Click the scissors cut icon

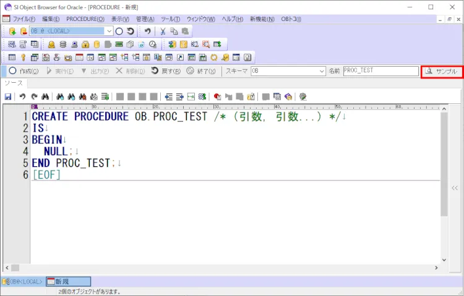[x=163, y=31]
